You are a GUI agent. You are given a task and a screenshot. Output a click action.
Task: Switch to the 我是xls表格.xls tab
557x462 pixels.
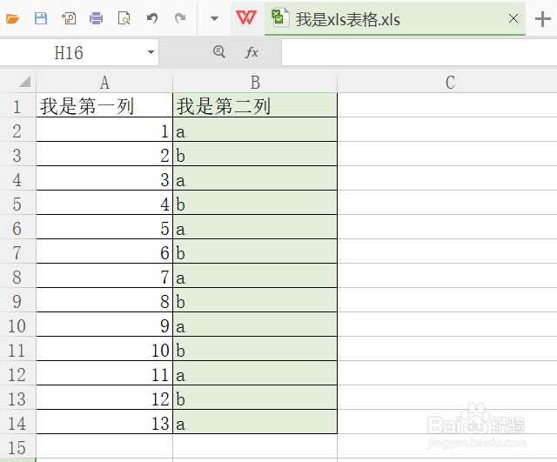click(x=395, y=19)
